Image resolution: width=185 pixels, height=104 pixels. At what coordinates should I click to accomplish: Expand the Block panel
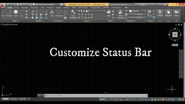111,21
